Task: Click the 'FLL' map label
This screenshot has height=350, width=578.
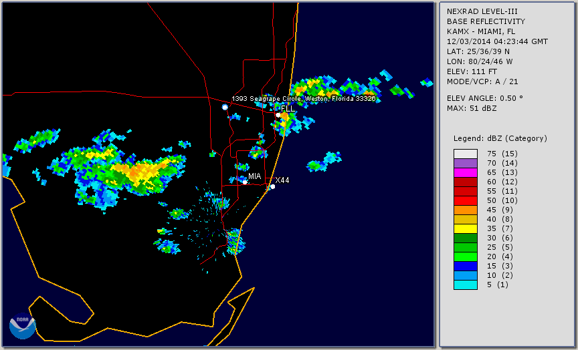Action: [288, 109]
